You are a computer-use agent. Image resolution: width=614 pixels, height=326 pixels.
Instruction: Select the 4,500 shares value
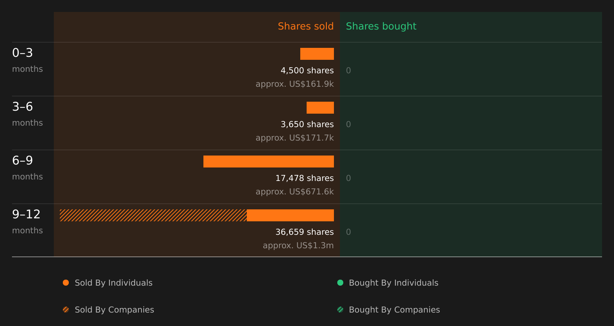coord(307,71)
